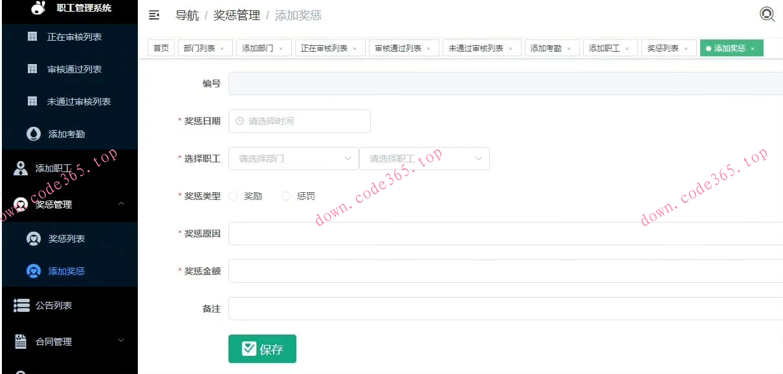Choose the 惩罚 radio option

coord(285,196)
